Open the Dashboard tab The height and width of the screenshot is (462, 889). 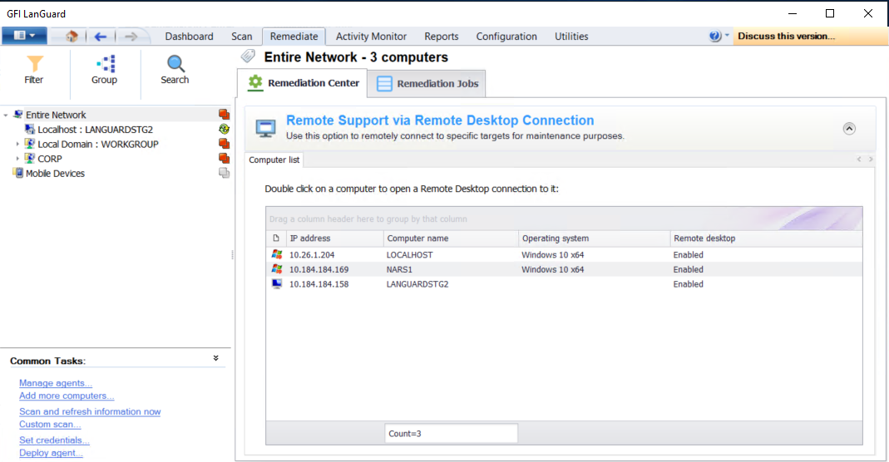click(189, 37)
